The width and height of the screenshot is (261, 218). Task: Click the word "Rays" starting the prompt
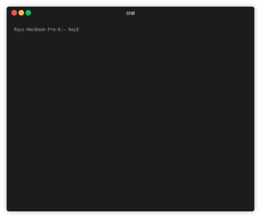tap(19, 30)
